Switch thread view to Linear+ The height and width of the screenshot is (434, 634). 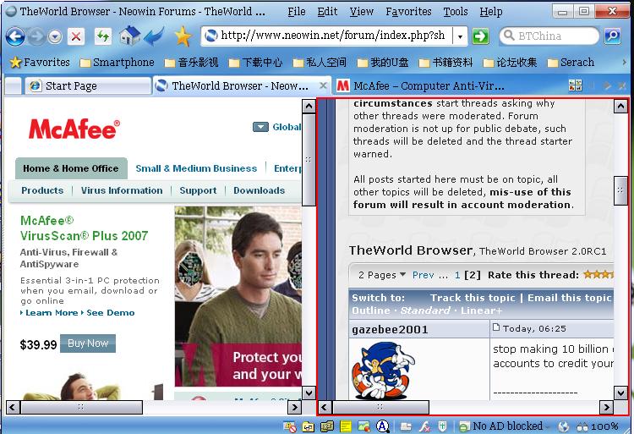(482, 310)
